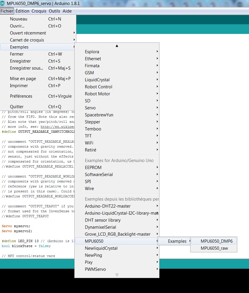Open DynamixelSerial examples submenu

117,227
